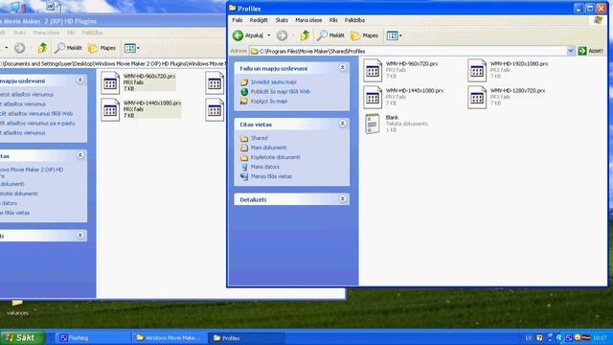Open Koplietotie dokumenti link in Profiles sidebar
This screenshot has width=613, height=345.
[x=275, y=157]
